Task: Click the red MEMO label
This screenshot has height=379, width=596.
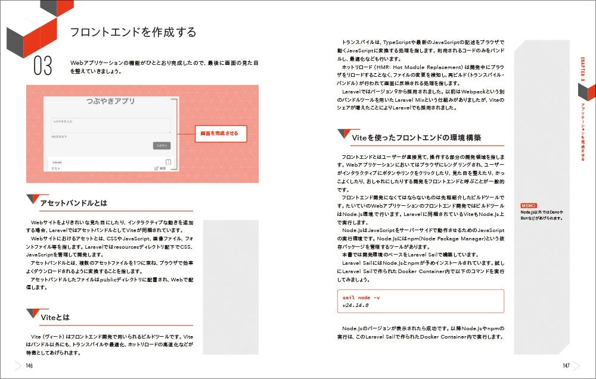Action: (529, 206)
